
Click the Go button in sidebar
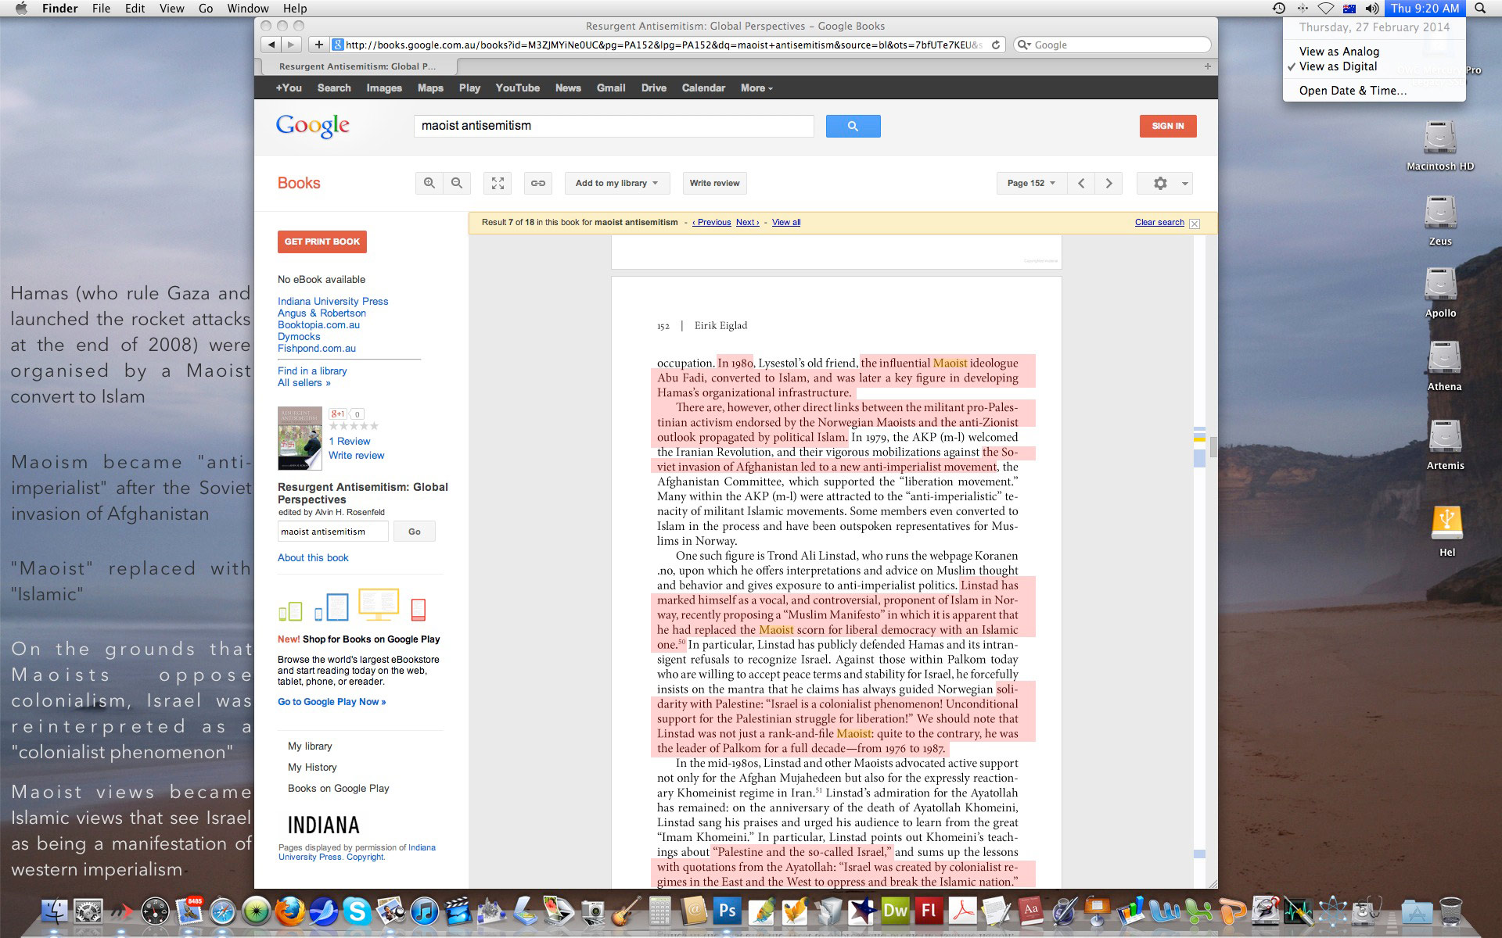[x=414, y=532]
